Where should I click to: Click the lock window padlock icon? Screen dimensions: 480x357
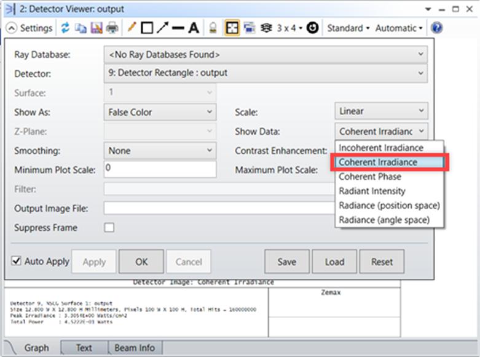click(213, 28)
